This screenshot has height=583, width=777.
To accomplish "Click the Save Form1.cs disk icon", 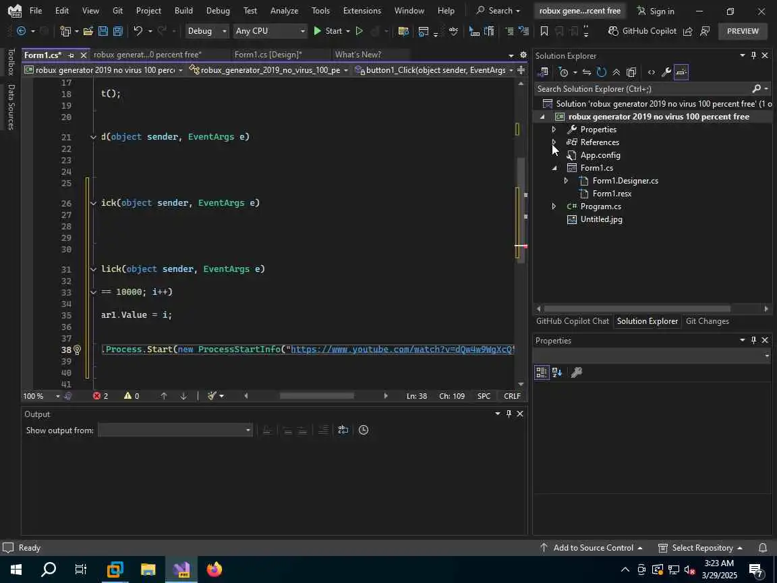I will [x=103, y=31].
